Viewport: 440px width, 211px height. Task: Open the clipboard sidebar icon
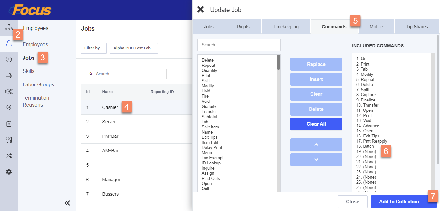coord(9,124)
